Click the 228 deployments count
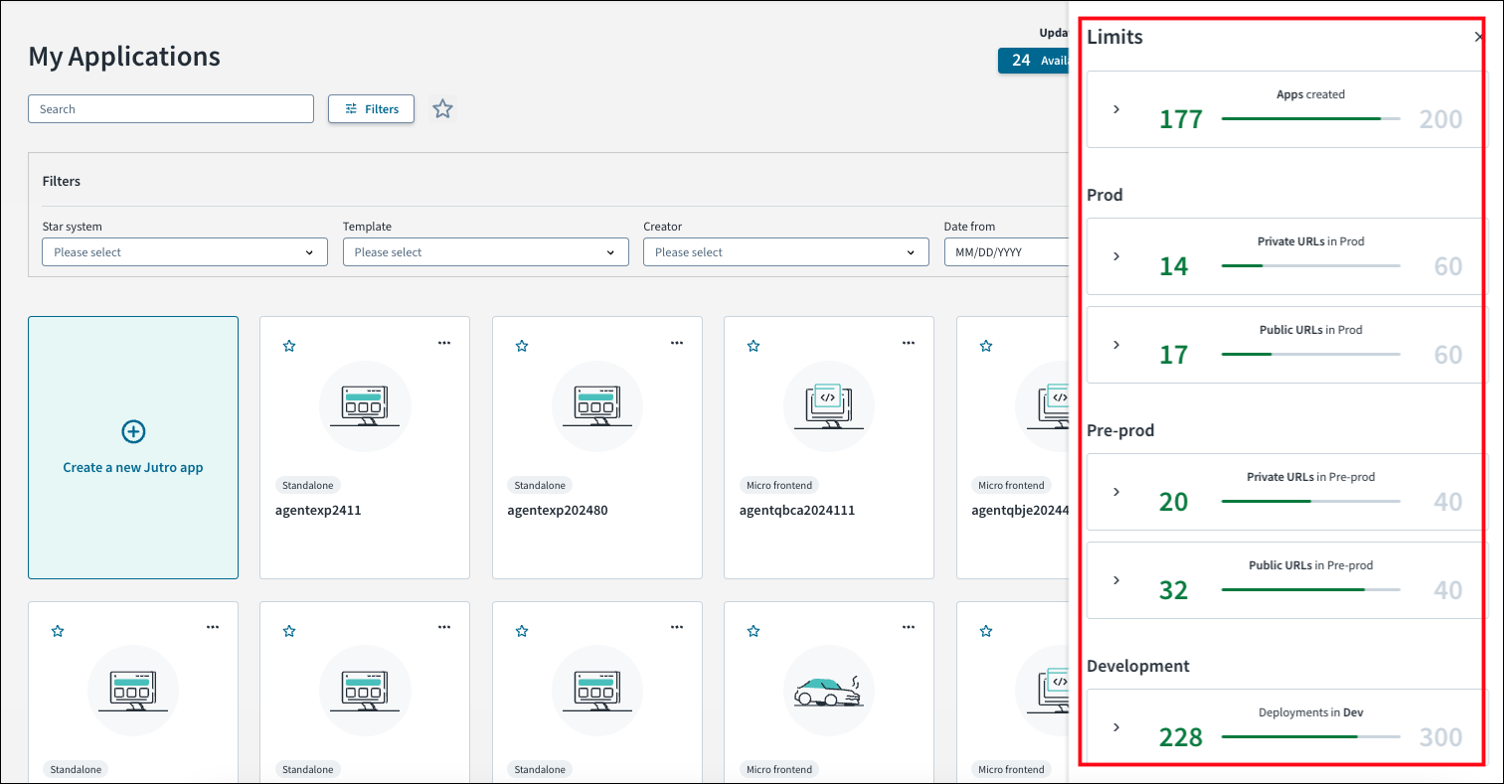Screen dimensions: 1504x784 point(1181,737)
